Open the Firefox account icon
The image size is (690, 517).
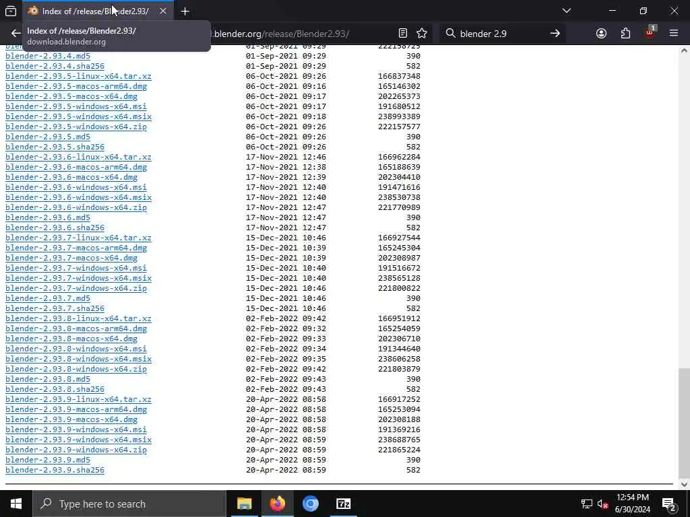(601, 34)
